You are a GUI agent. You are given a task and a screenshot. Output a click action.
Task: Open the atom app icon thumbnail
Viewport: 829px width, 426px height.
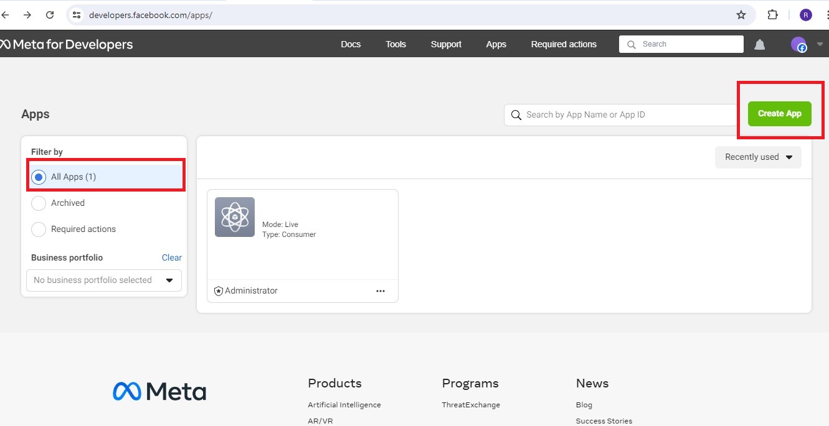[235, 217]
